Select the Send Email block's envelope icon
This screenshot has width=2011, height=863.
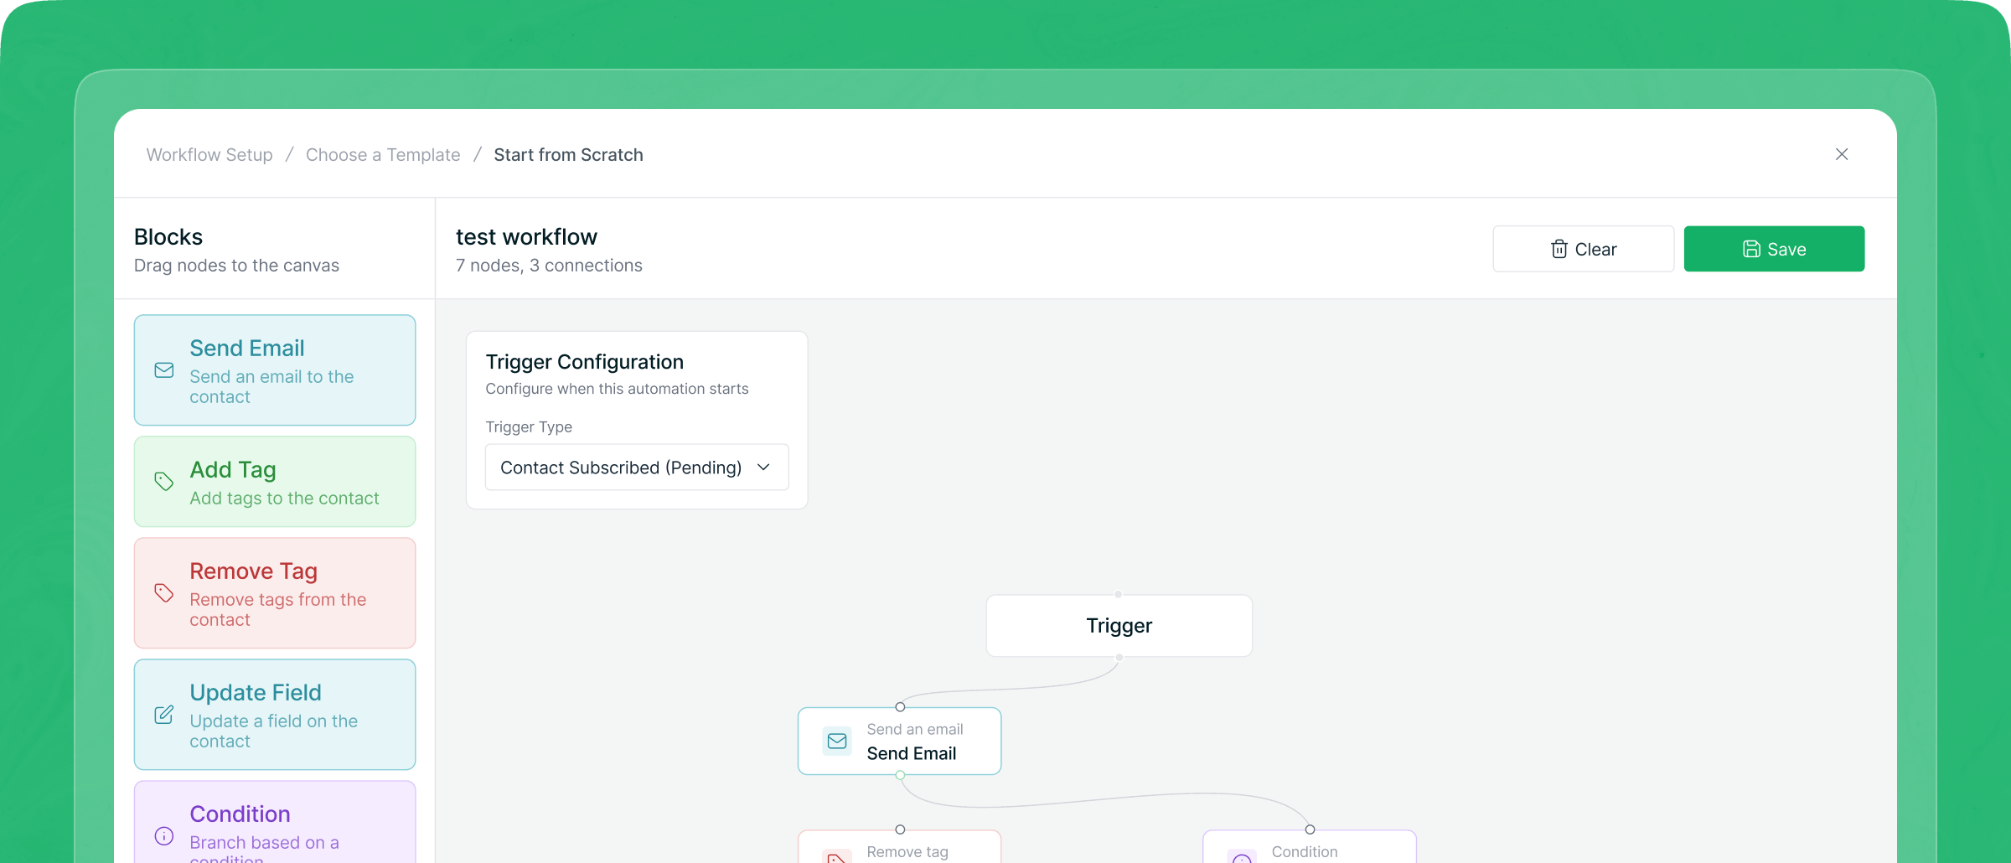click(163, 369)
